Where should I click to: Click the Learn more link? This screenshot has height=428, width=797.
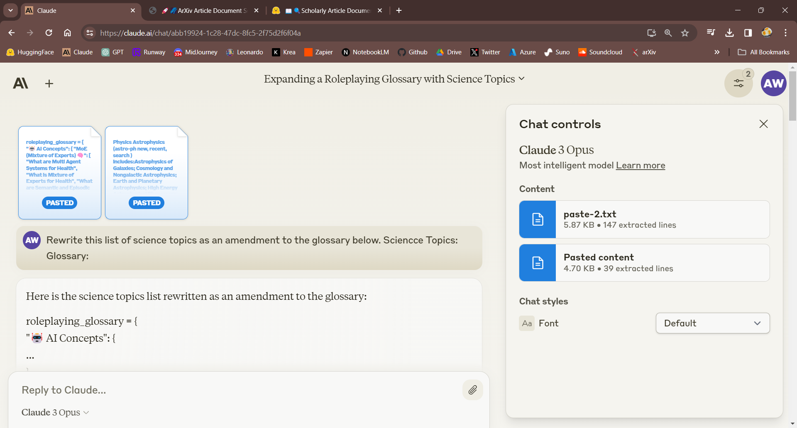[x=640, y=165]
